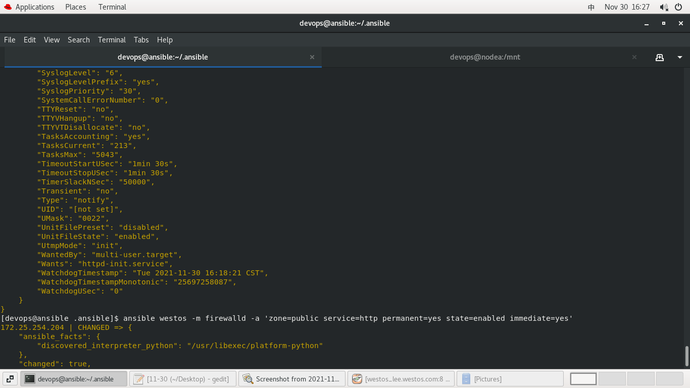Open westos_lee.westos.com taskbar item
Screen dimensions: 690x388
coord(401,379)
